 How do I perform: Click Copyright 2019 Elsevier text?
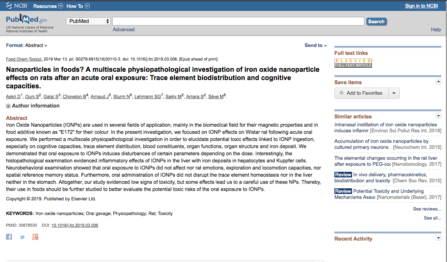pos(51,198)
